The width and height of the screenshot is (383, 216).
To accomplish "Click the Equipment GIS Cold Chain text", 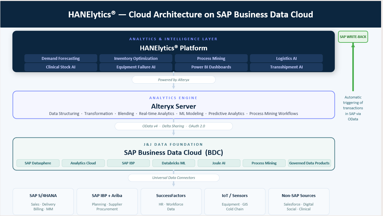I will coord(235,206).
